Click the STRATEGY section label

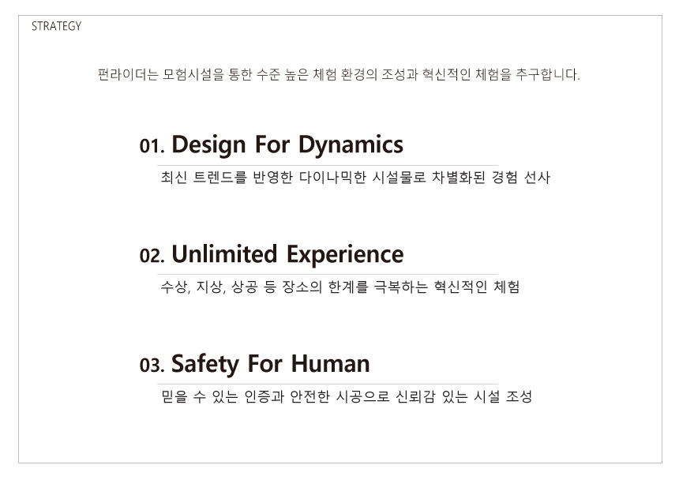coord(56,26)
